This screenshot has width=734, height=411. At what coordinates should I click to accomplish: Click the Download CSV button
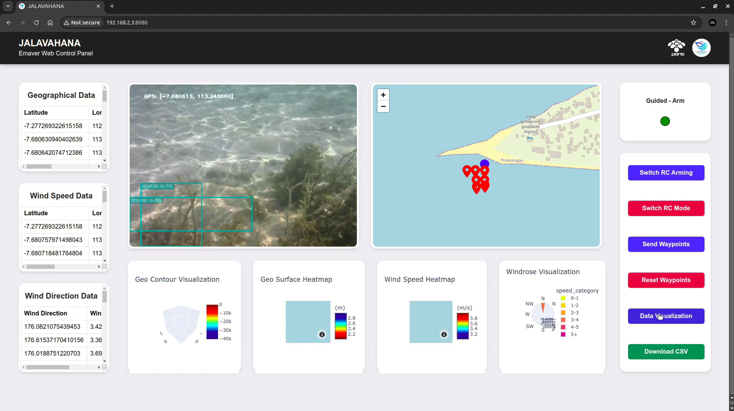pyautogui.click(x=666, y=352)
